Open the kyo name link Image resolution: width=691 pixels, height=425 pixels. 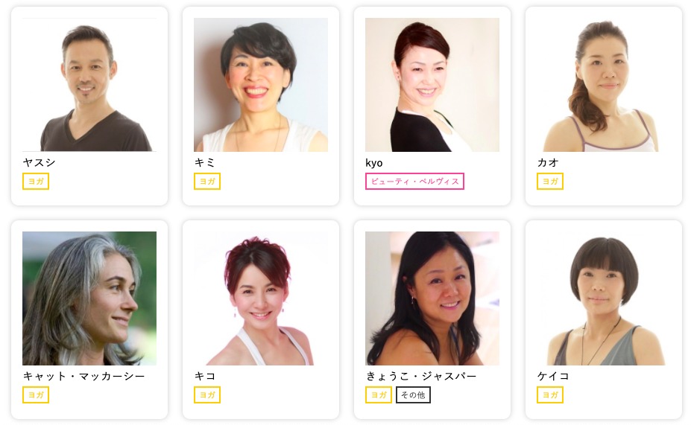[x=373, y=163]
